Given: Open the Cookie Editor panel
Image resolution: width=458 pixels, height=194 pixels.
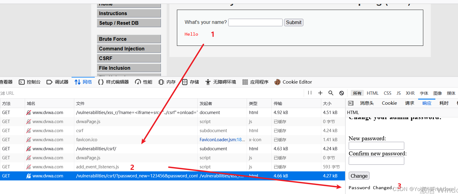Looking at the screenshot, I should coord(293,82).
